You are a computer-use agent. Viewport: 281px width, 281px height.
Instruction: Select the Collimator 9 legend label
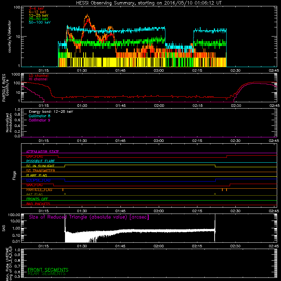pos(39,120)
